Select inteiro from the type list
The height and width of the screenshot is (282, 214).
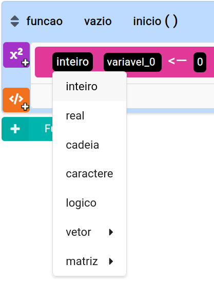coord(90,87)
